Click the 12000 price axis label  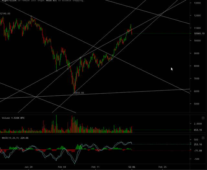[197, 16]
